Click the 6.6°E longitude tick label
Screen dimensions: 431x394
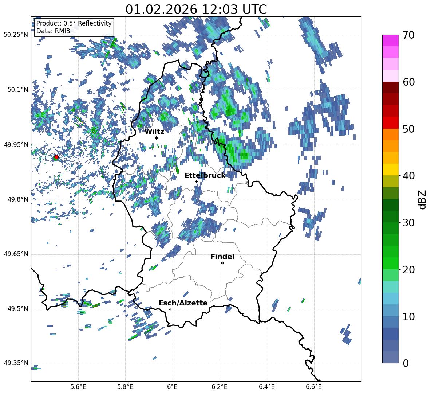pos(314,387)
